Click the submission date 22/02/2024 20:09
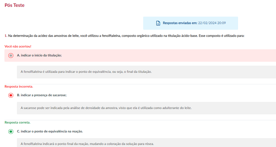Viewport: 276px width, 147px height. tap(212, 23)
